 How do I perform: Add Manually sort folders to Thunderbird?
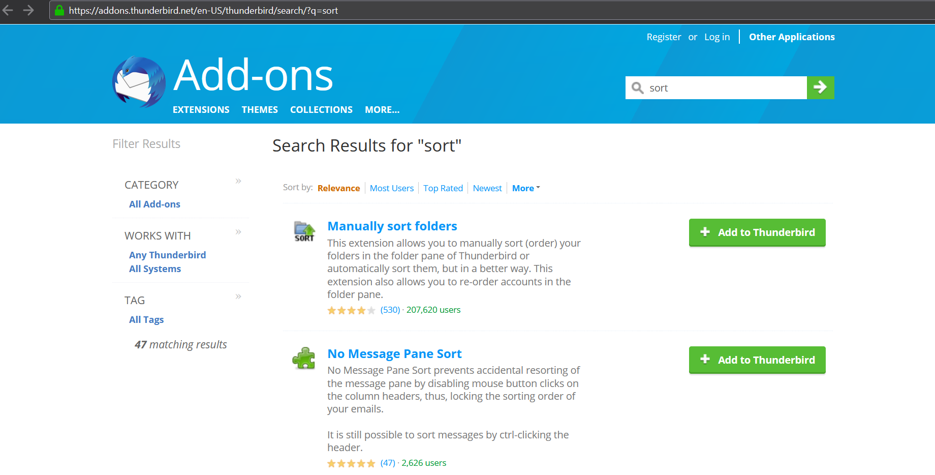point(757,232)
